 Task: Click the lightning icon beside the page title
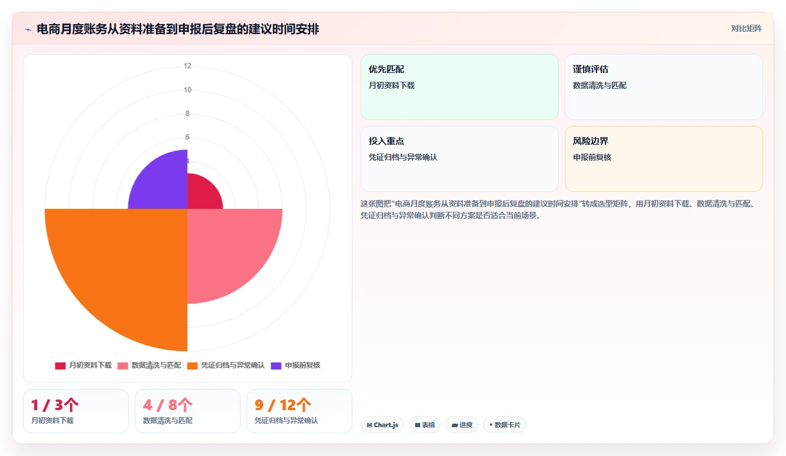[28, 29]
